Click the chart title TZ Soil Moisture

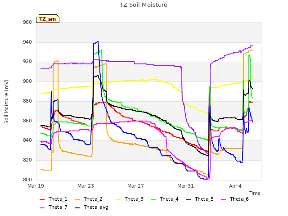tap(144, 5)
